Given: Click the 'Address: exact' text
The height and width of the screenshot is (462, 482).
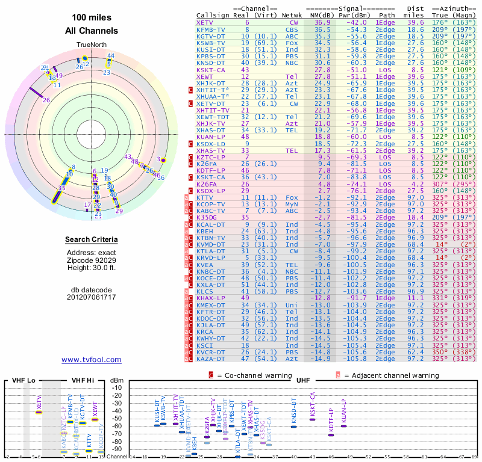Looking at the screenshot, I should coord(92,253).
